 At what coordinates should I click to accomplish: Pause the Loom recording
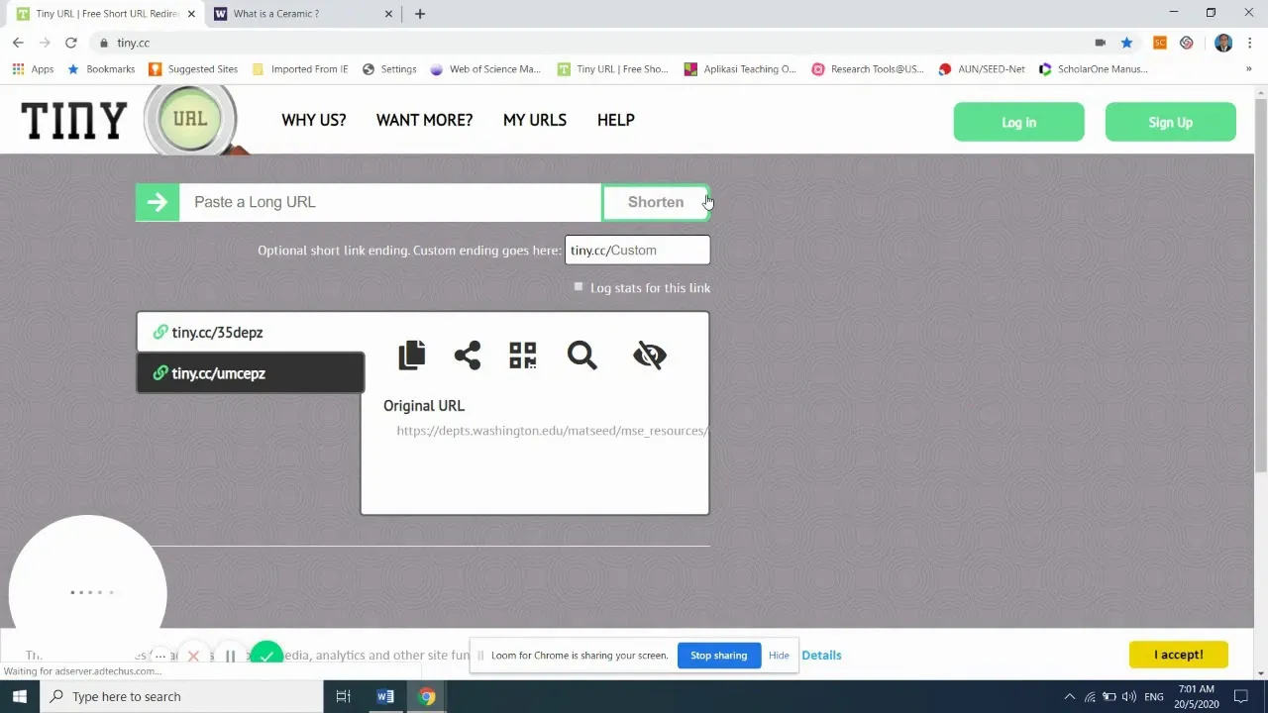[x=230, y=656]
